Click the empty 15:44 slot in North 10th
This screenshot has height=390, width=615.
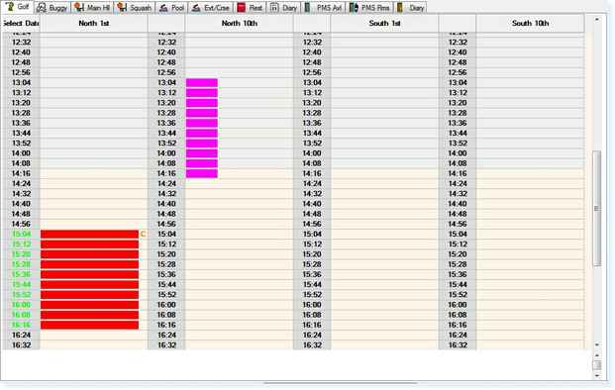point(240,284)
